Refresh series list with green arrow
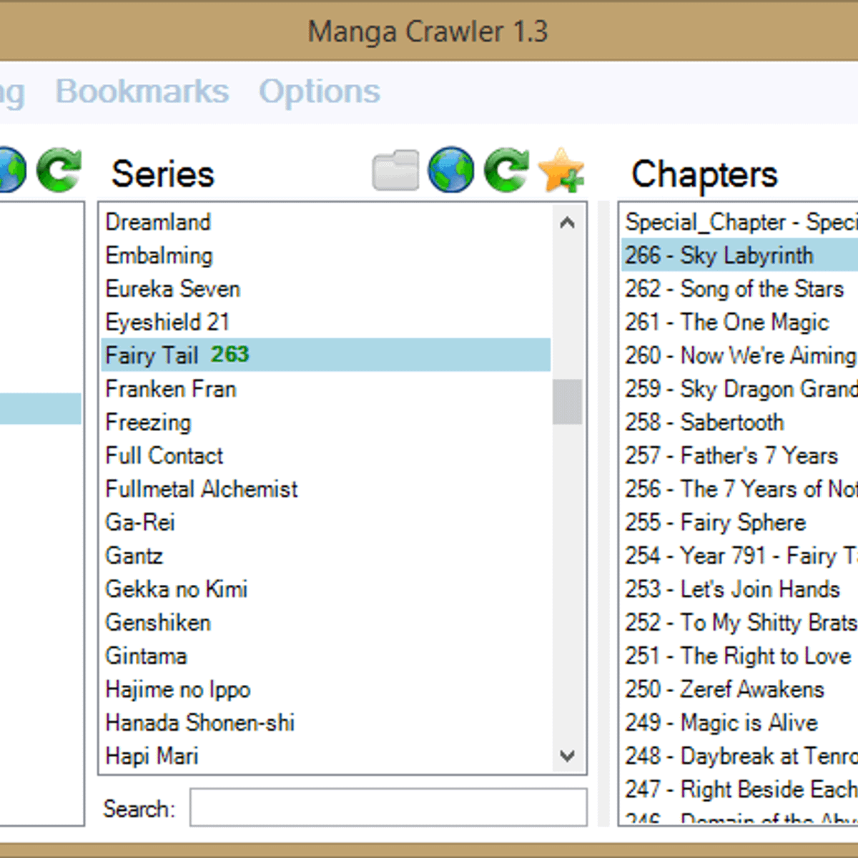The image size is (858, 858). click(506, 171)
